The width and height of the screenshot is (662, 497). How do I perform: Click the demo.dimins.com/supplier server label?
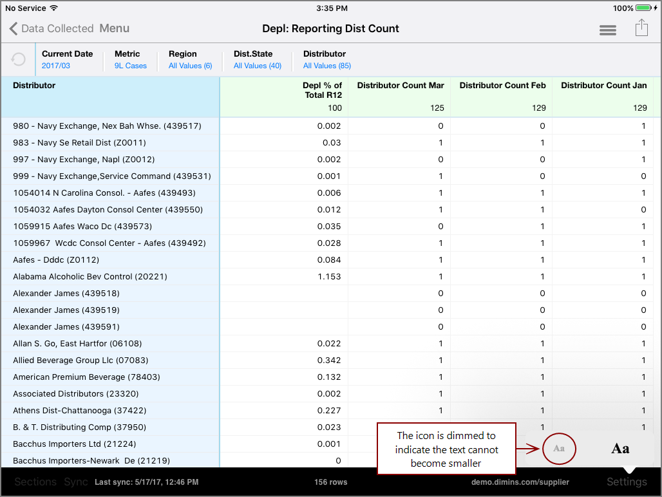click(x=520, y=482)
